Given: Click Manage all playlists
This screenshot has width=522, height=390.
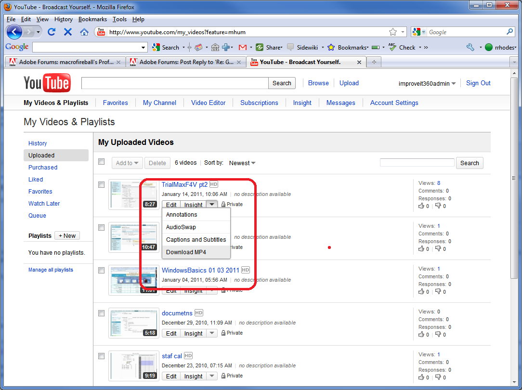Looking at the screenshot, I should (x=51, y=270).
